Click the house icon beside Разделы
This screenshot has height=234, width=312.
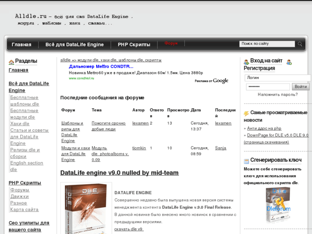[11, 62]
